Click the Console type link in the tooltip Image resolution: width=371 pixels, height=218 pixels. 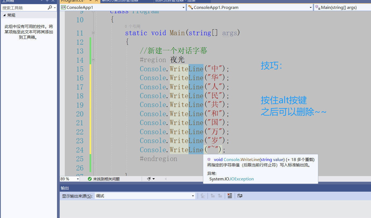point(231,159)
